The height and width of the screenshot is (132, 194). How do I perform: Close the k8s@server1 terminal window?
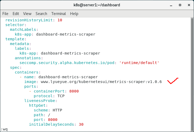coord(189,5)
